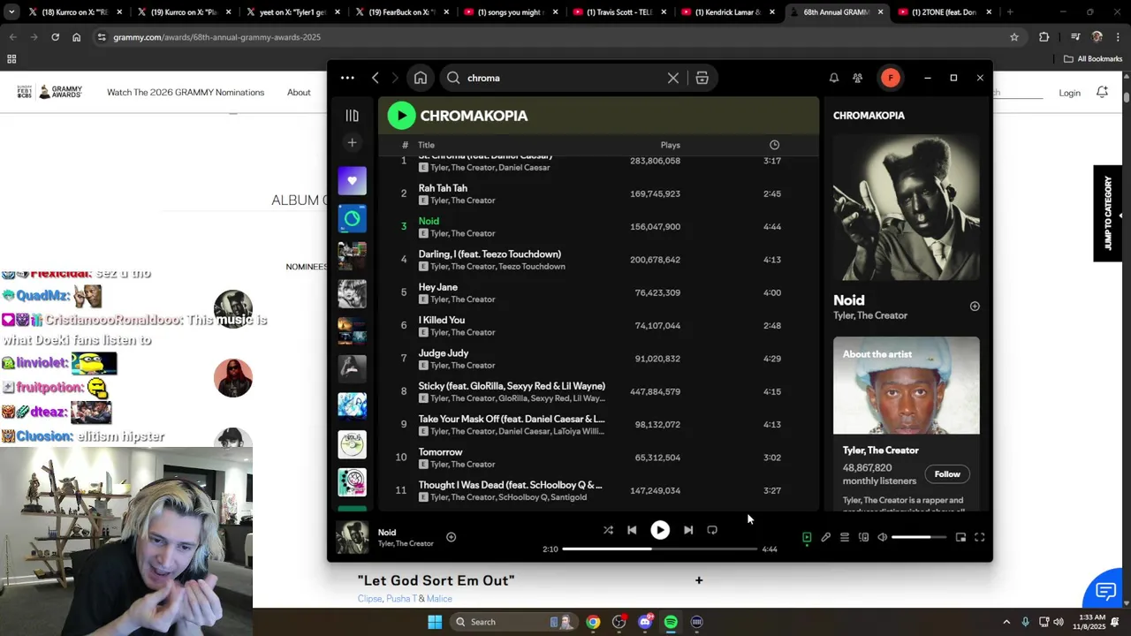
Task: Go back in Spotify navigation
Action: tap(376, 78)
